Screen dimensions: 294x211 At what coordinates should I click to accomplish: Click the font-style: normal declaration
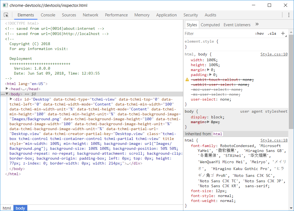[212, 196]
